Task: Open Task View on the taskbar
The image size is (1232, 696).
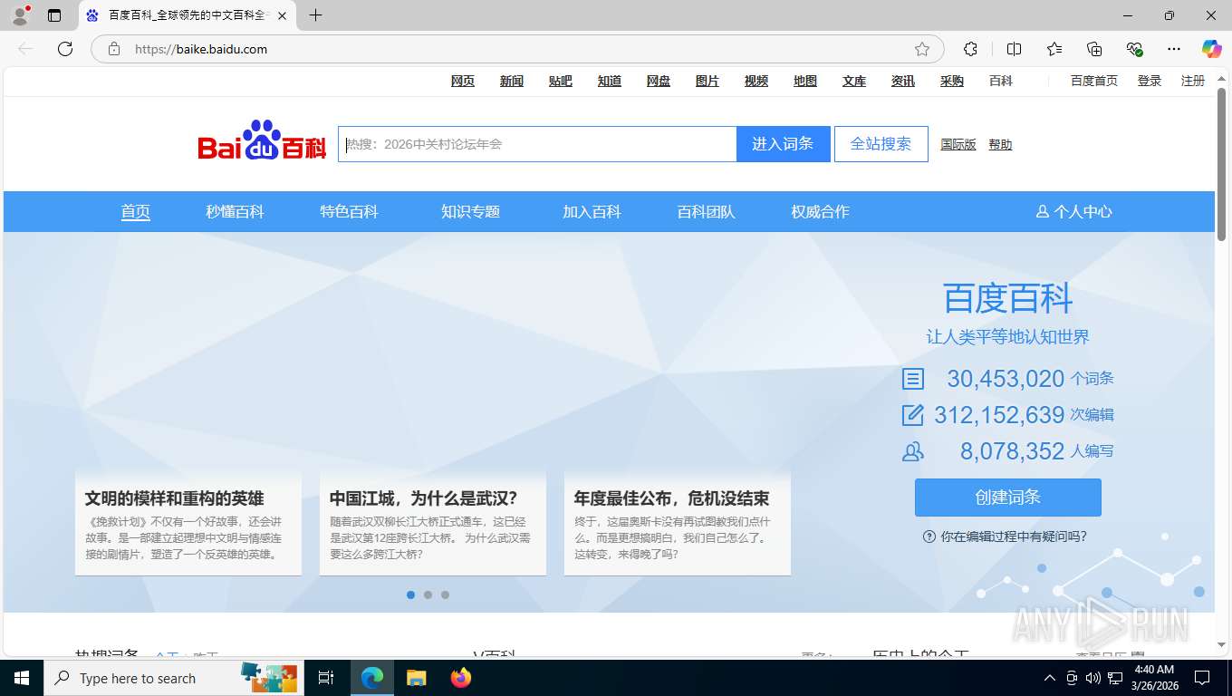Action: [327, 678]
